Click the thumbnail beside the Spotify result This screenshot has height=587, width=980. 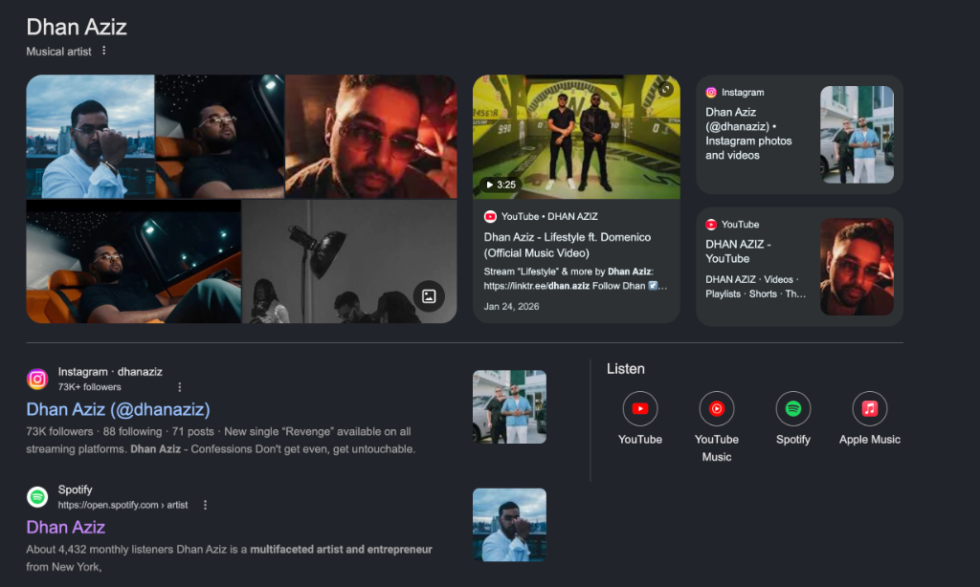click(x=509, y=525)
